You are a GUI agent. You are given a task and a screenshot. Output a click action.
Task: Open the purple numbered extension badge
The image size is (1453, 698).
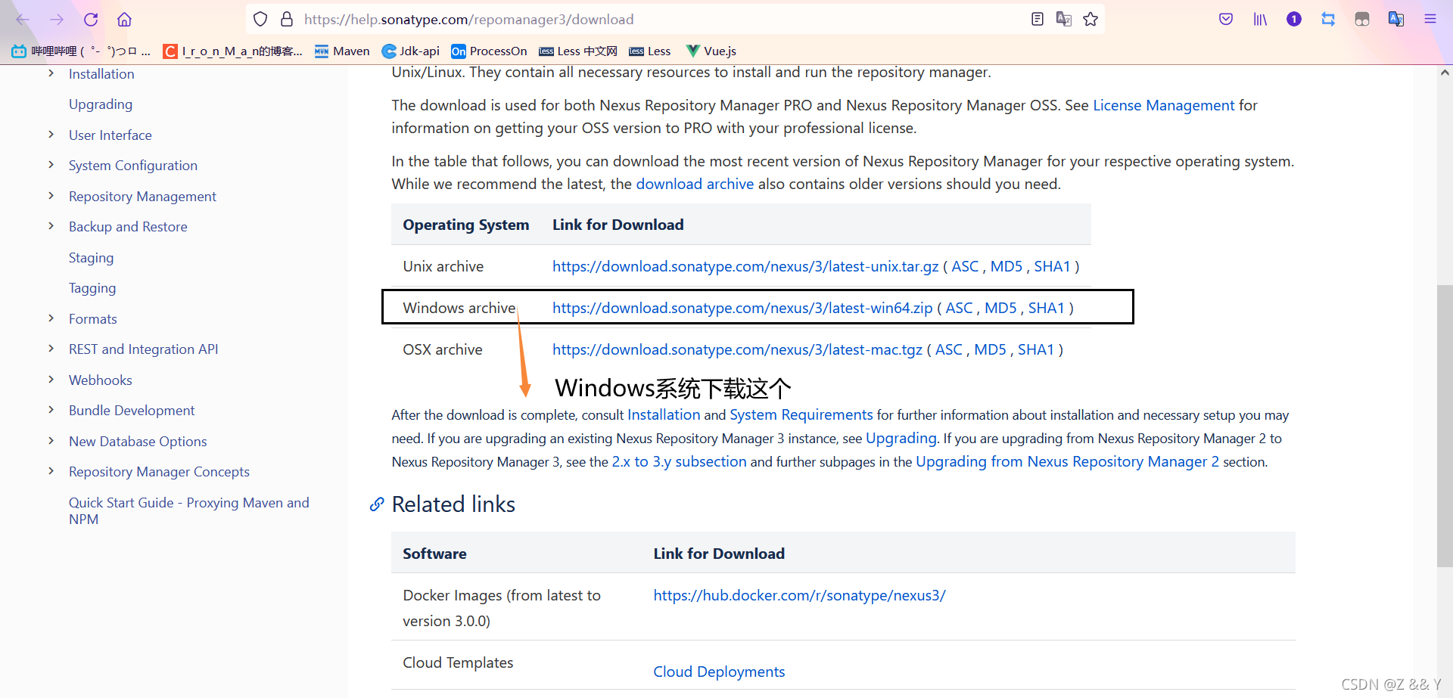[1294, 20]
